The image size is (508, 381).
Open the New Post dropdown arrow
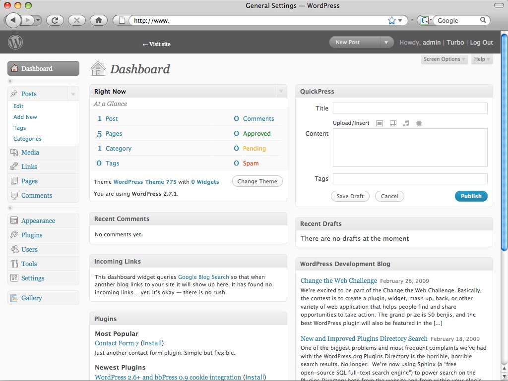click(x=386, y=43)
